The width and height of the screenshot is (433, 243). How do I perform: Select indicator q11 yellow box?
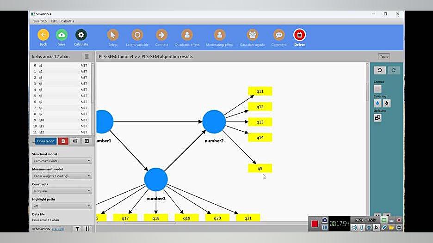tap(260, 91)
